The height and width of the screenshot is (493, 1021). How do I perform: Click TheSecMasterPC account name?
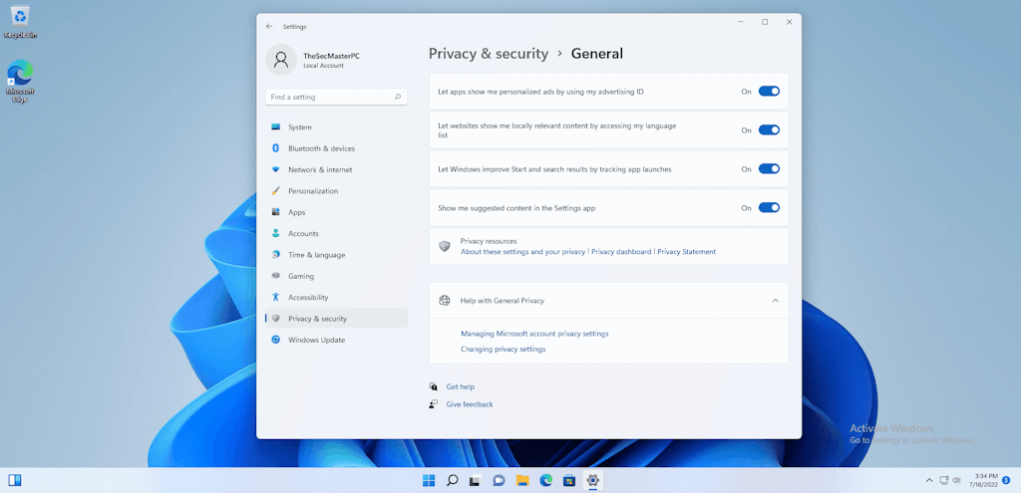point(331,56)
